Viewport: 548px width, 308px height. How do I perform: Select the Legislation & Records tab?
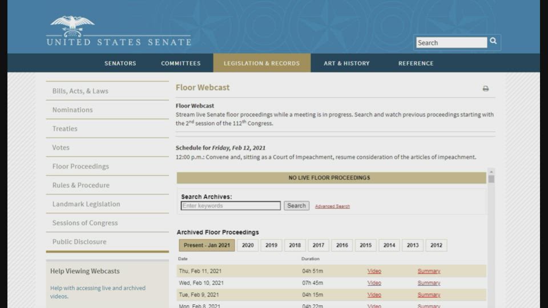[261, 63]
